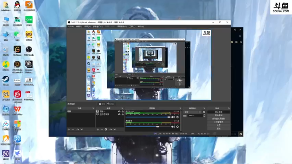Click the transition duration input field
Screen dimensions: 292x164
click(195, 116)
